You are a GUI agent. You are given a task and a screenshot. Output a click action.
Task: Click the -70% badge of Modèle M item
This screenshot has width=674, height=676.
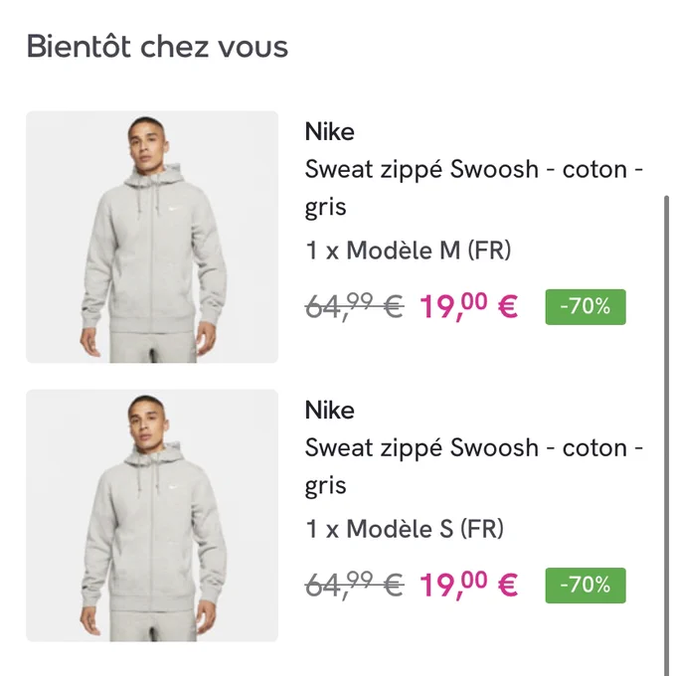click(586, 307)
